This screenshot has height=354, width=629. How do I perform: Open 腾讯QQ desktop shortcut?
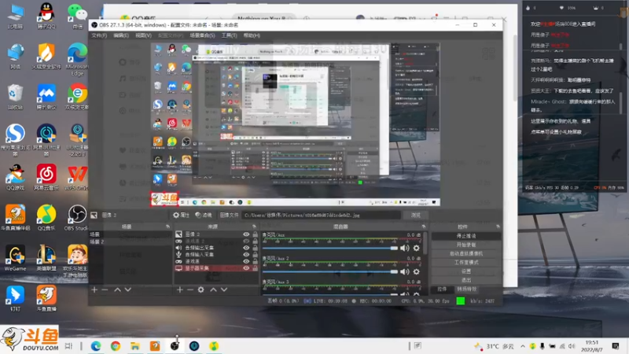46,16
